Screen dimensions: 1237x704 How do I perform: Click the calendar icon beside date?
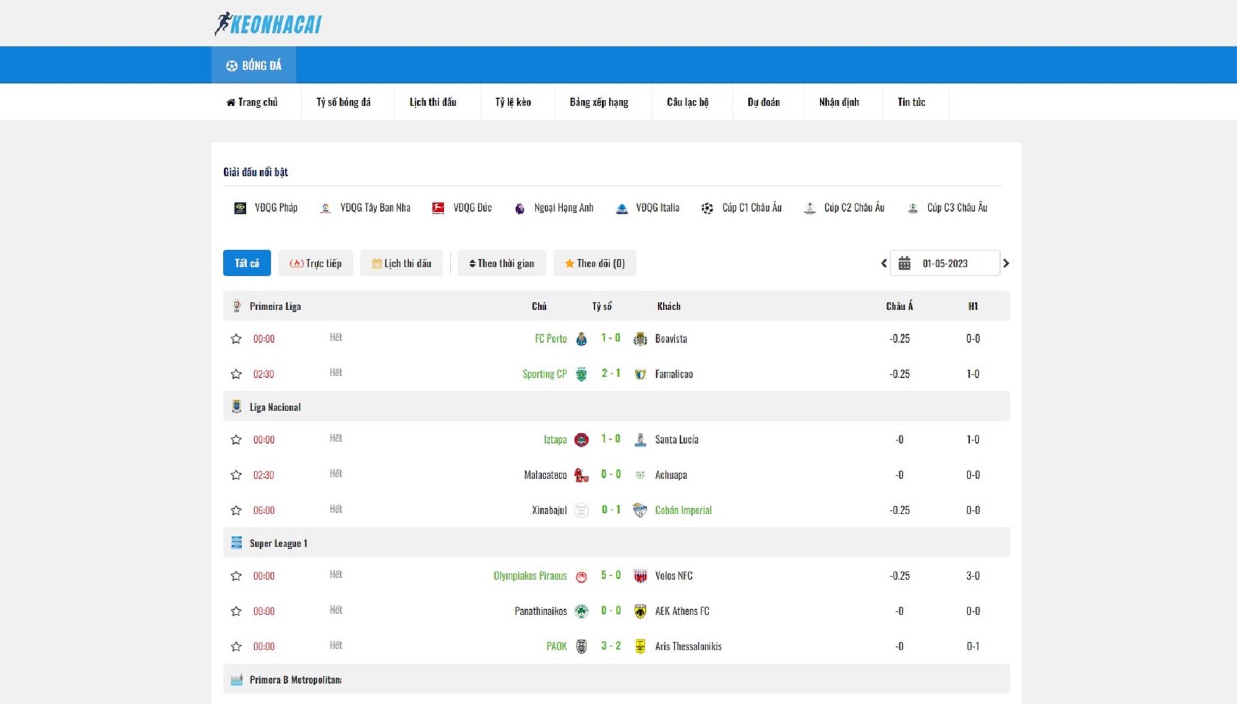click(x=904, y=264)
